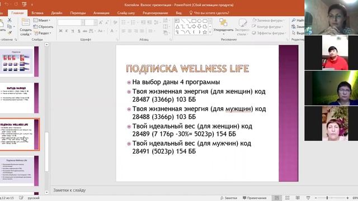The image size is (358, 201).
Task: Align paragraph text right
Action: tap(136, 31)
